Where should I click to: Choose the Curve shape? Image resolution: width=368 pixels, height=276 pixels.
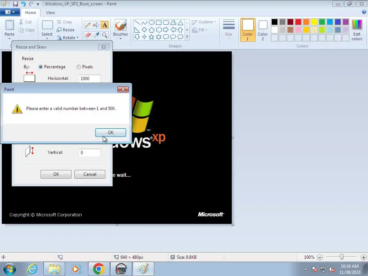tap(144, 23)
